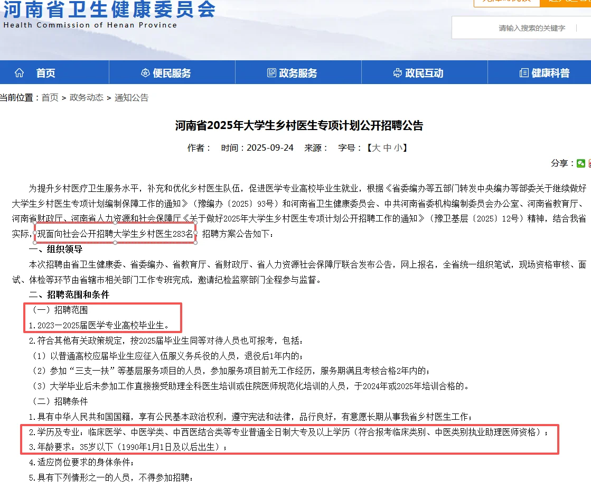Open the recruitment announcement article title
The image size is (591, 488).
[295, 126]
